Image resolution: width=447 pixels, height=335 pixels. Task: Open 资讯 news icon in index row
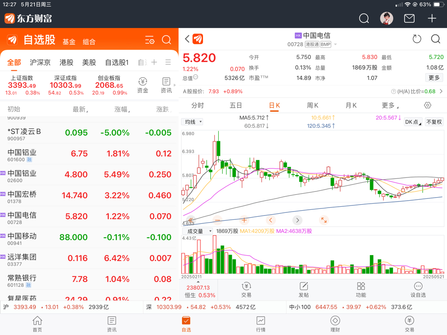tap(166, 85)
